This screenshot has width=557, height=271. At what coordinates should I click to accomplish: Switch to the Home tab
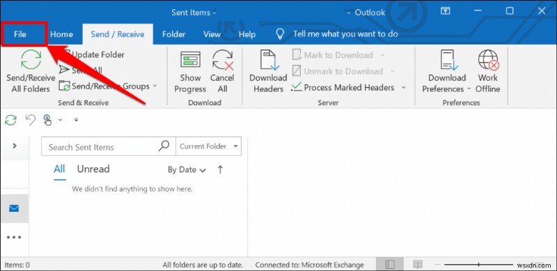click(61, 34)
